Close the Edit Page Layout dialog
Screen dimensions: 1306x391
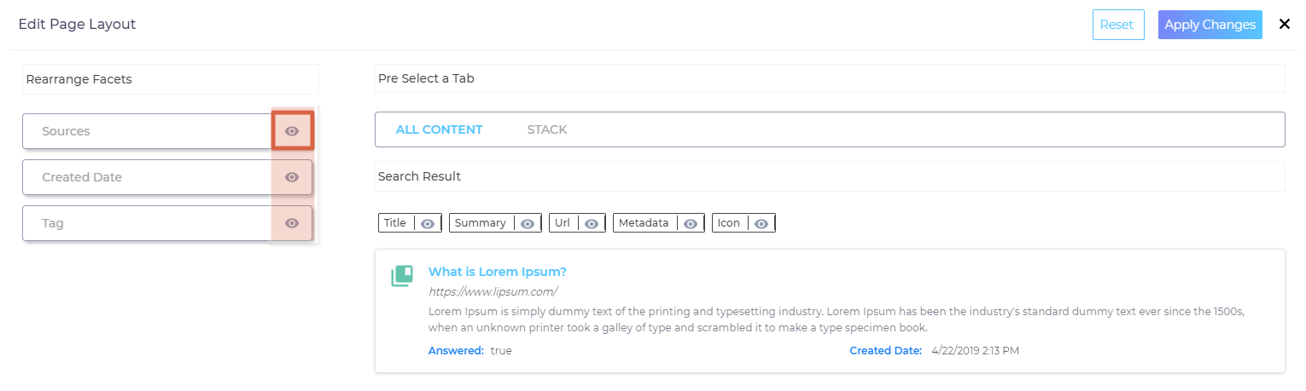point(1284,25)
